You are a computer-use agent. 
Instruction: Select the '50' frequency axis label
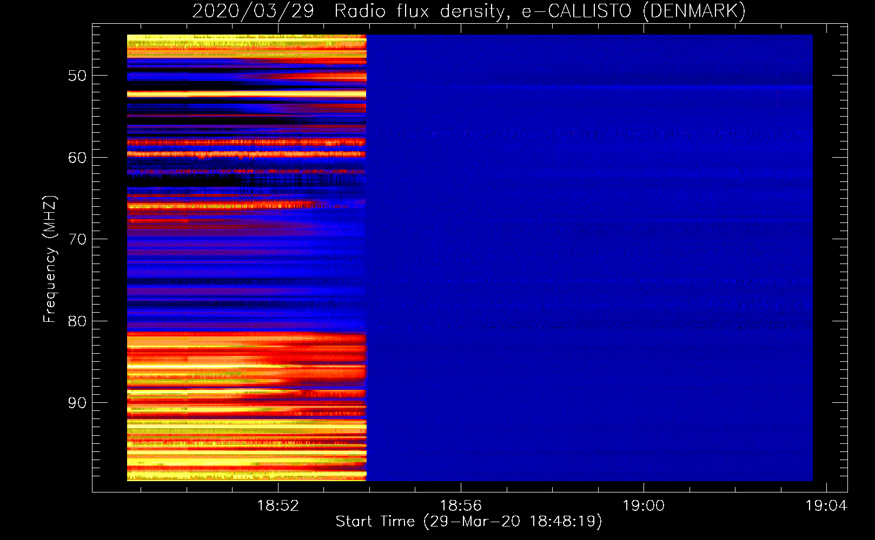tap(77, 76)
